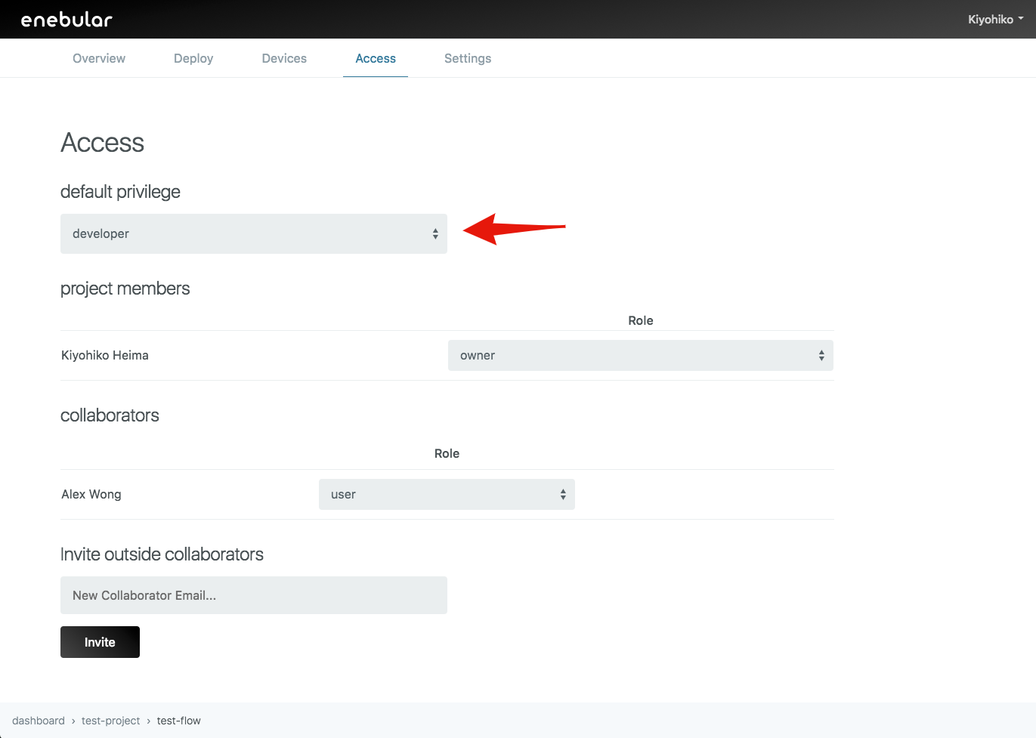Open the Kiyohiko account menu
This screenshot has width=1036, height=738.
click(994, 20)
